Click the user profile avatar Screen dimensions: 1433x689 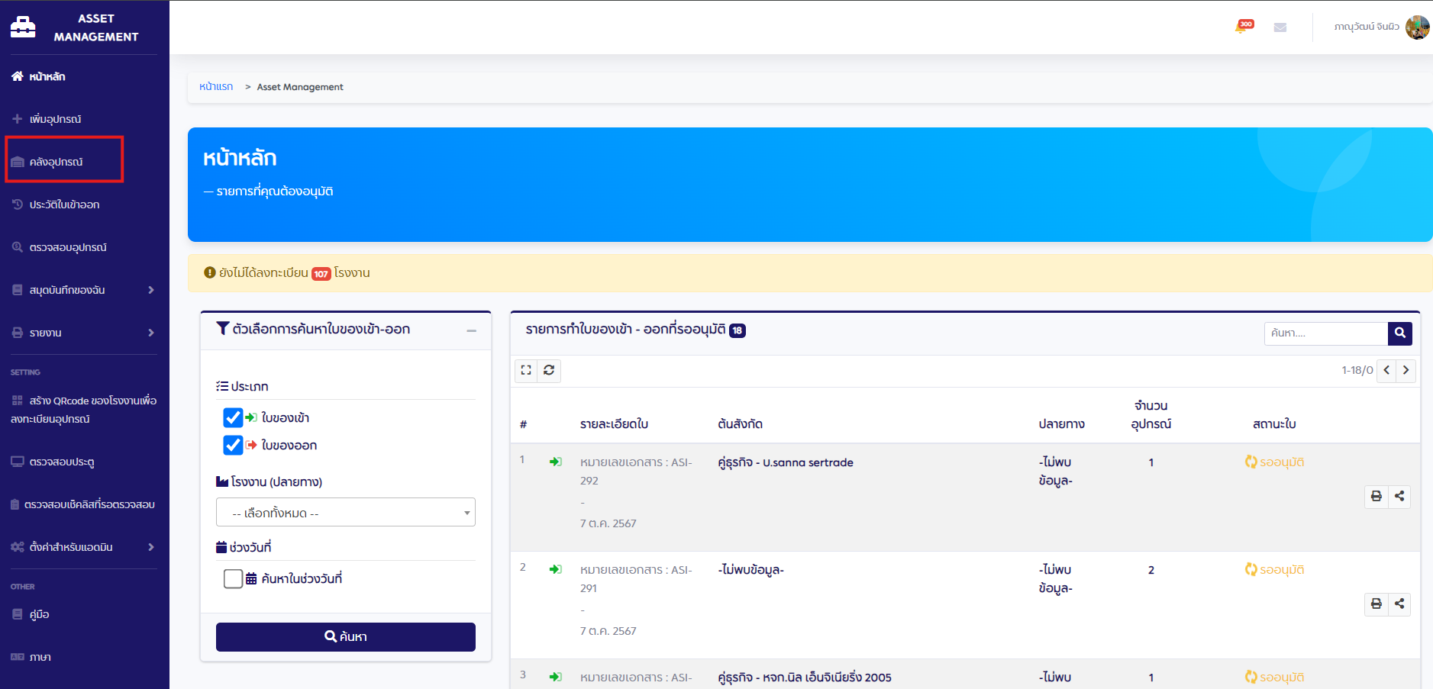pyautogui.click(x=1418, y=27)
